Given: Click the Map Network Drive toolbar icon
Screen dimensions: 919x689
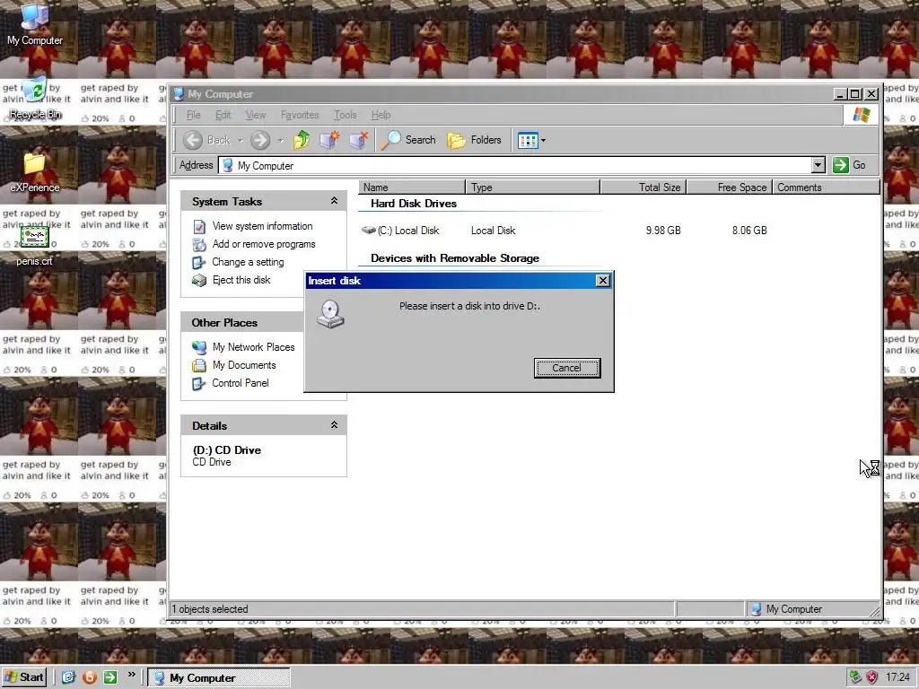Looking at the screenshot, I should (x=330, y=140).
